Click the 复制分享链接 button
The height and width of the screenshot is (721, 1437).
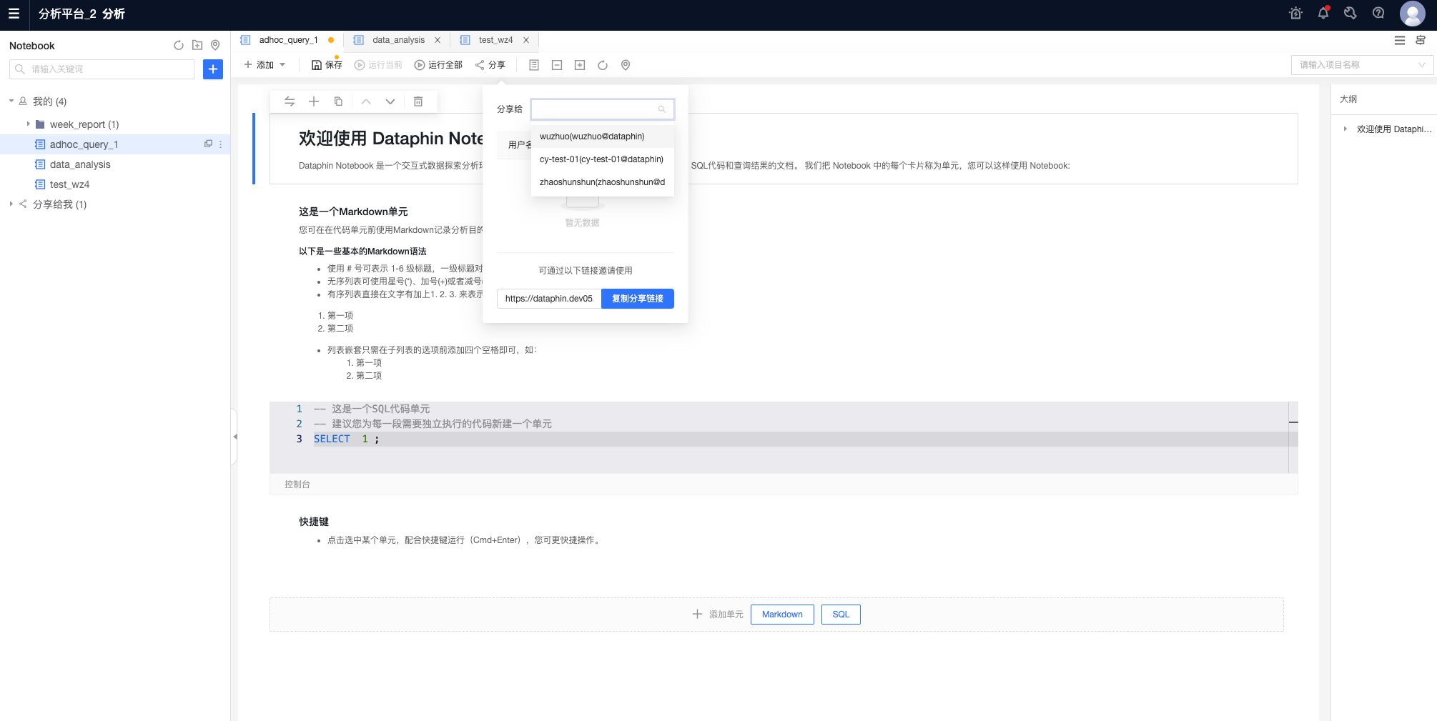[637, 299]
